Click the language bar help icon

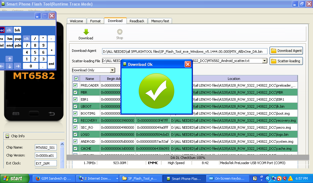pos(255,178)
